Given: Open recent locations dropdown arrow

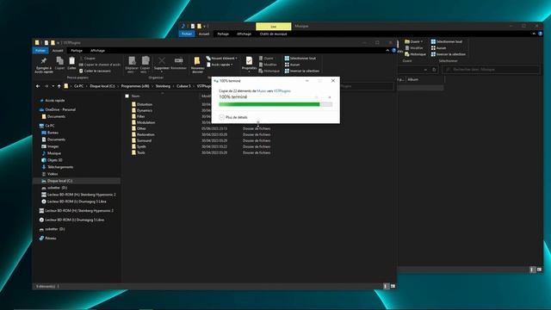Looking at the screenshot, I should coord(53,86).
